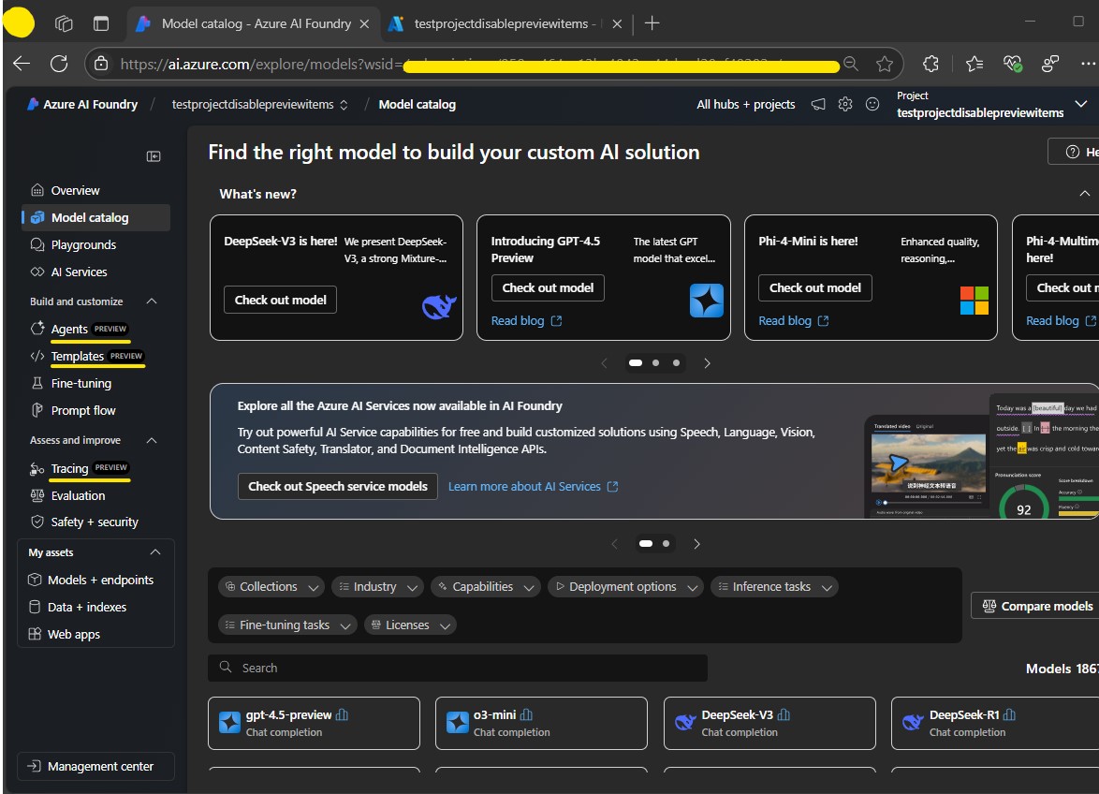Viewport: 1099px width, 794px height.
Task: Click Check out model for DeepSeek-V3
Action: 280,300
